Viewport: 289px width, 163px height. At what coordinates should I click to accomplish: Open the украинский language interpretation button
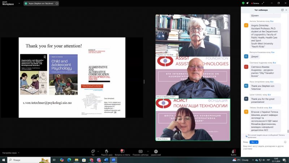click(x=156, y=152)
